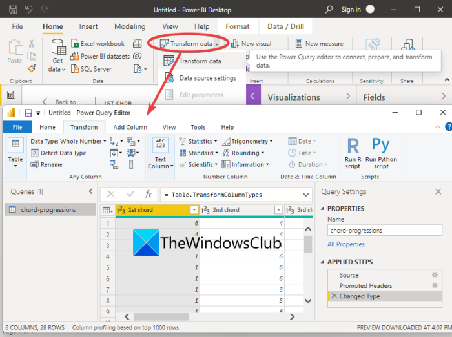452x337 pixels.
Task: Sign in to Power BI
Action: [351, 10]
